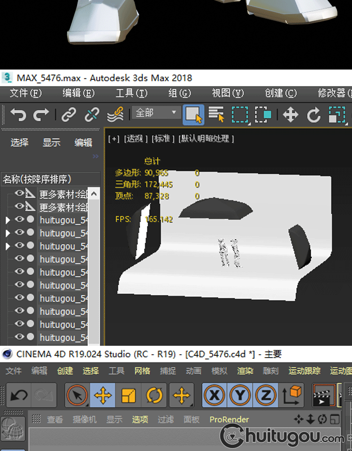This screenshot has height=451, width=352.
Task: Click the Undo arrow in 3ds Max toolbar
Action: (18, 114)
